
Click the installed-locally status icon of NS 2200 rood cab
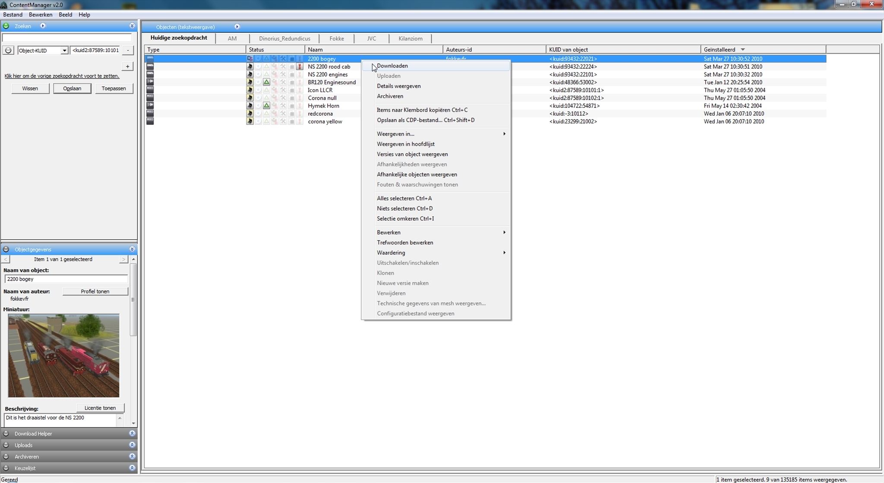pyautogui.click(x=249, y=66)
